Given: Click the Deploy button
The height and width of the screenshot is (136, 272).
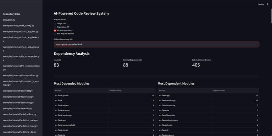Looking at the screenshot, I should tap(261, 4).
